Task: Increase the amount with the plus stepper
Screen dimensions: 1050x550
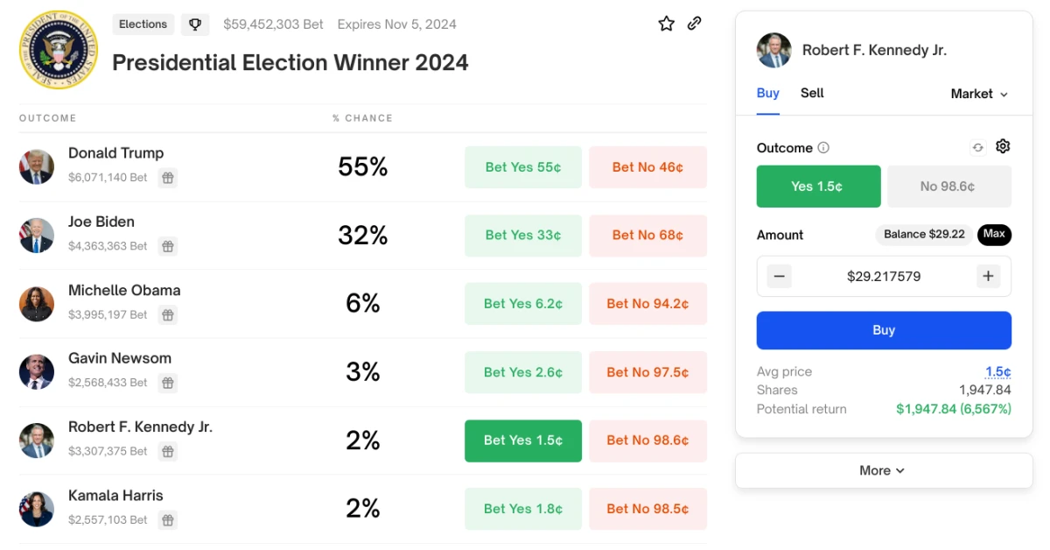Action: tap(989, 277)
